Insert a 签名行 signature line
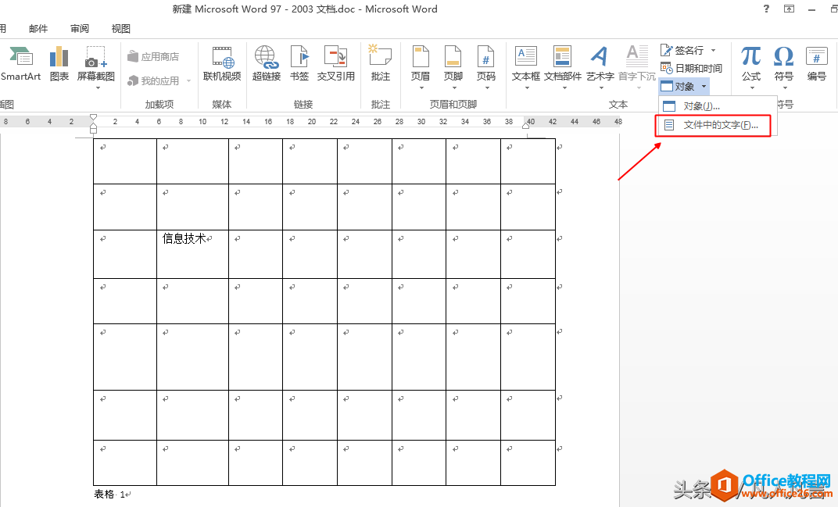The image size is (838, 507). click(x=682, y=50)
